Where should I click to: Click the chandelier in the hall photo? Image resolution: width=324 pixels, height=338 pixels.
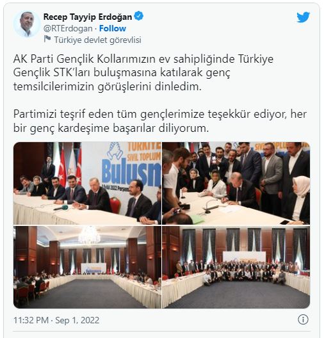click(x=89, y=235)
